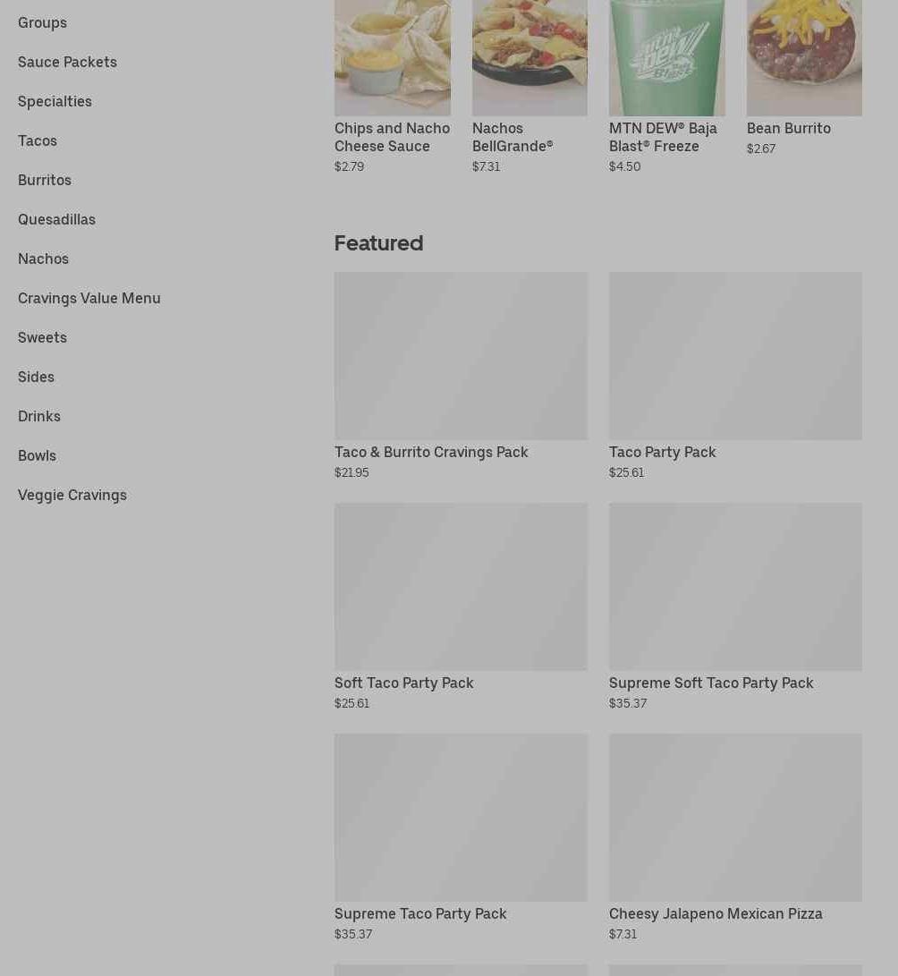The image size is (898, 976).
Task: Click the Chips and Nacho Cheese Sauce photo
Action: (393, 58)
